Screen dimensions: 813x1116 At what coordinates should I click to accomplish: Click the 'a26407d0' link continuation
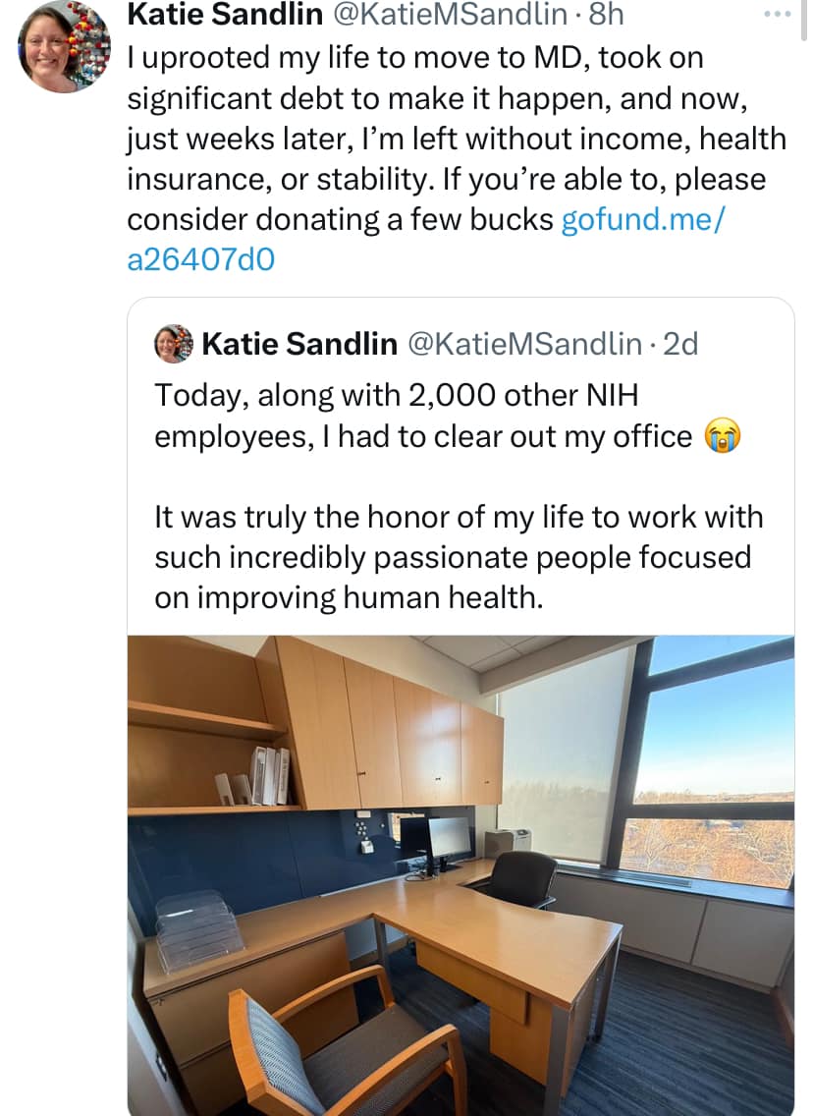pos(201,258)
